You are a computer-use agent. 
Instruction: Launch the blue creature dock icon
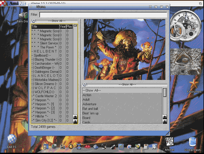click(96, 147)
